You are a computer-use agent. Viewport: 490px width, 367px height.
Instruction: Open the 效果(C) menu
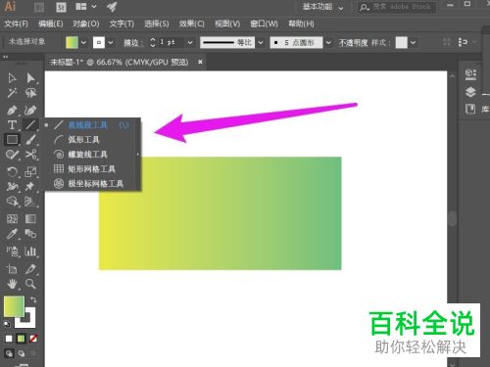(192, 23)
